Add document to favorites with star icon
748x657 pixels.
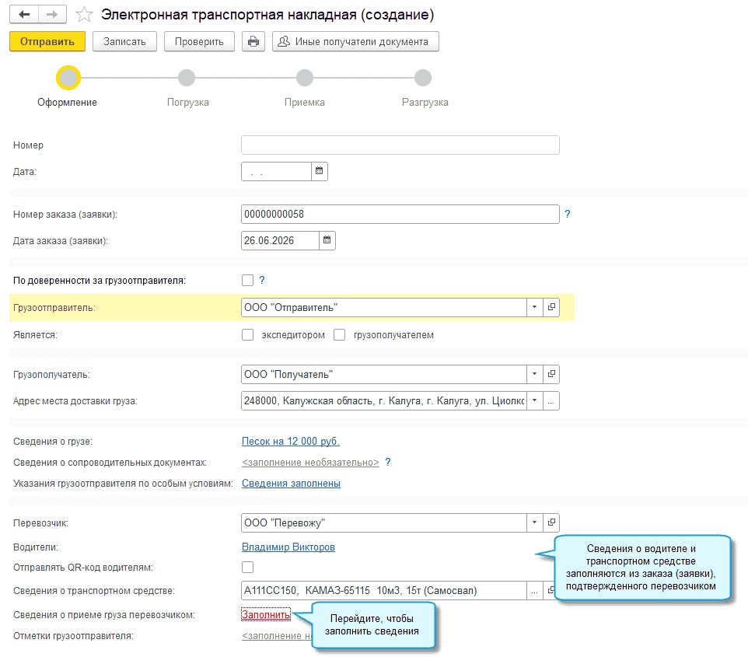point(84,14)
